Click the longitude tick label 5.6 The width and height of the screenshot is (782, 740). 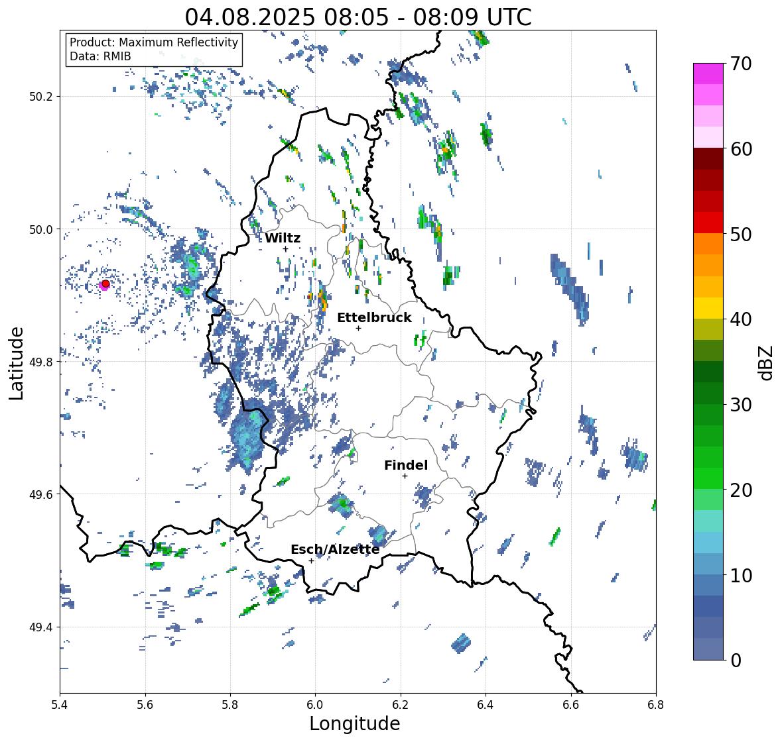pos(145,705)
